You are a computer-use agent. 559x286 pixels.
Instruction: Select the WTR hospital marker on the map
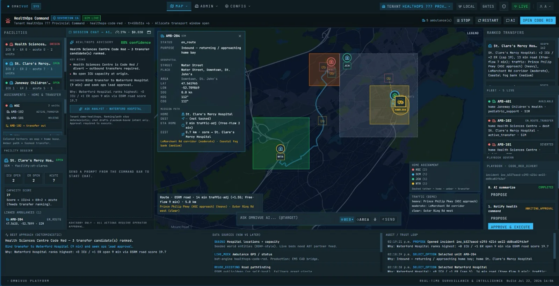[280, 149]
